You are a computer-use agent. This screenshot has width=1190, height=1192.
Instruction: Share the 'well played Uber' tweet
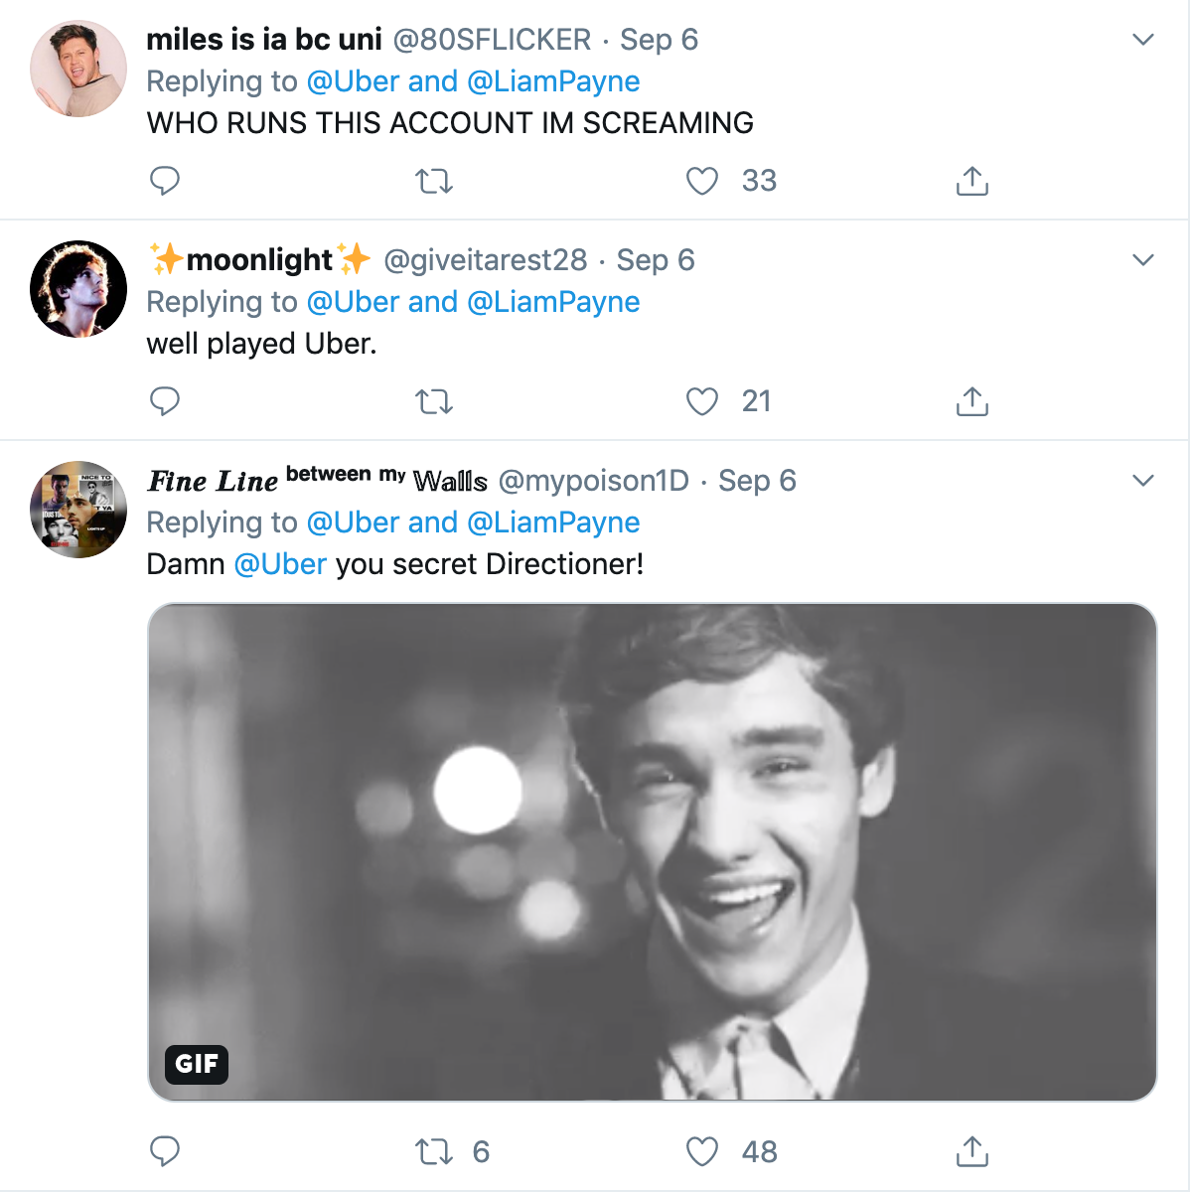(971, 401)
